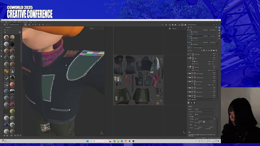This screenshot has height=146, width=260.
Task: Click the tiling lock icon
Action: 204,122
